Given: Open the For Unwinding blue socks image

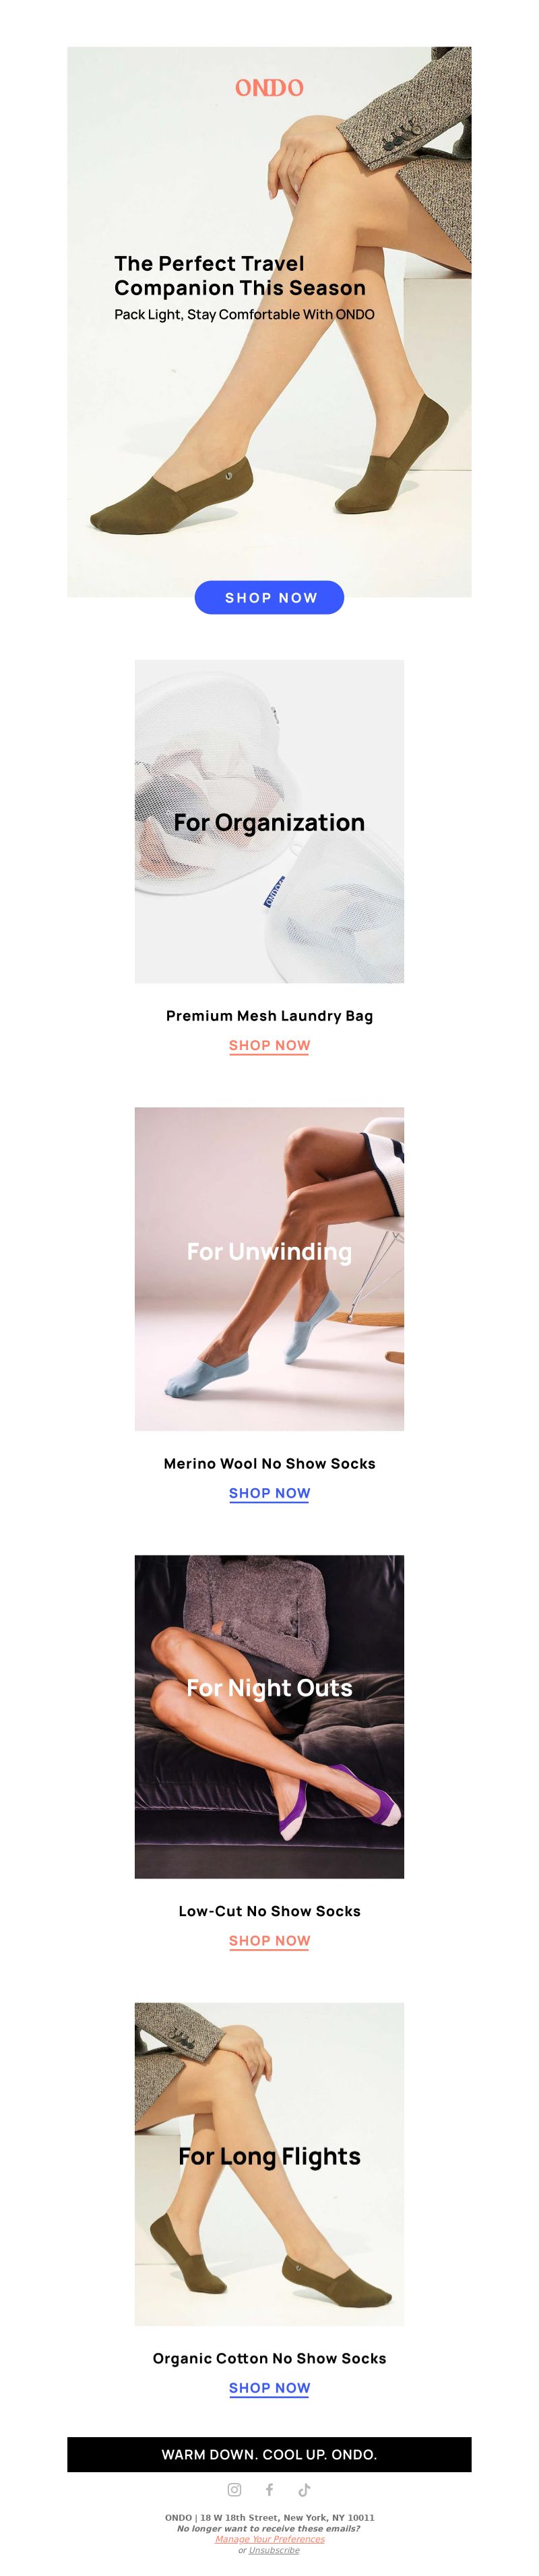Looking at the screenshot, I should [x=269, y=1268].
